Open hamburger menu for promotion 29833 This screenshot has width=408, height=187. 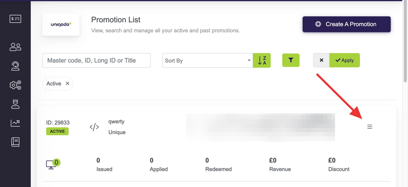click(x=370, y=127)
